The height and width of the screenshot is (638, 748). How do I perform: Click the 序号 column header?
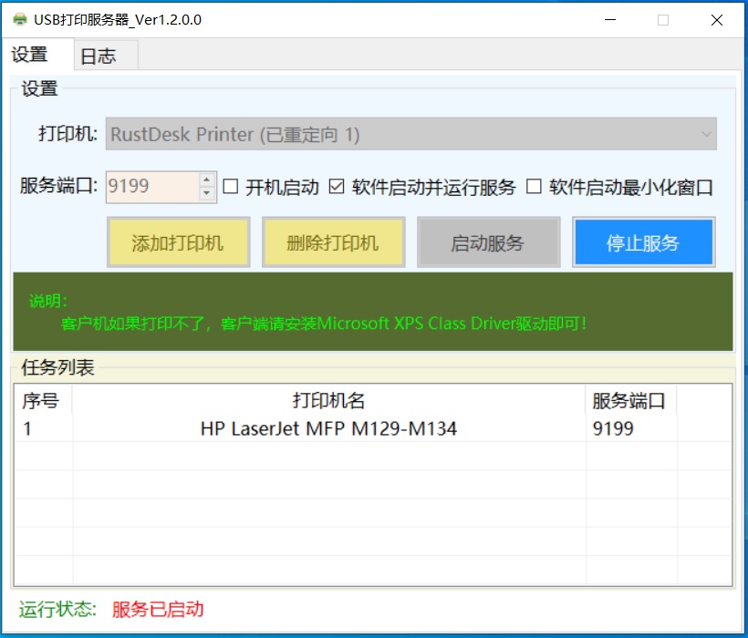click(41, 401)
